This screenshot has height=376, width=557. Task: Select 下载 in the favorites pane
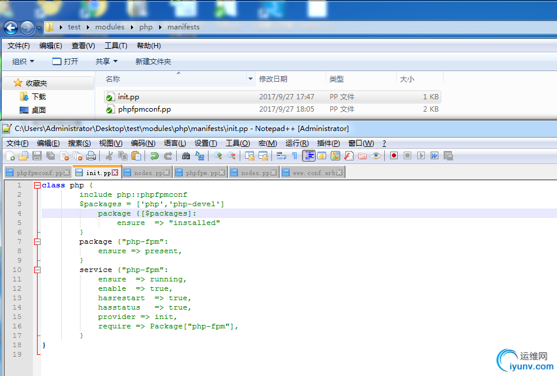[33, 96]
